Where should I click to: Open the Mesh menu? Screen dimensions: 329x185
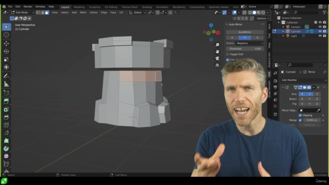(x=83, y=12)
